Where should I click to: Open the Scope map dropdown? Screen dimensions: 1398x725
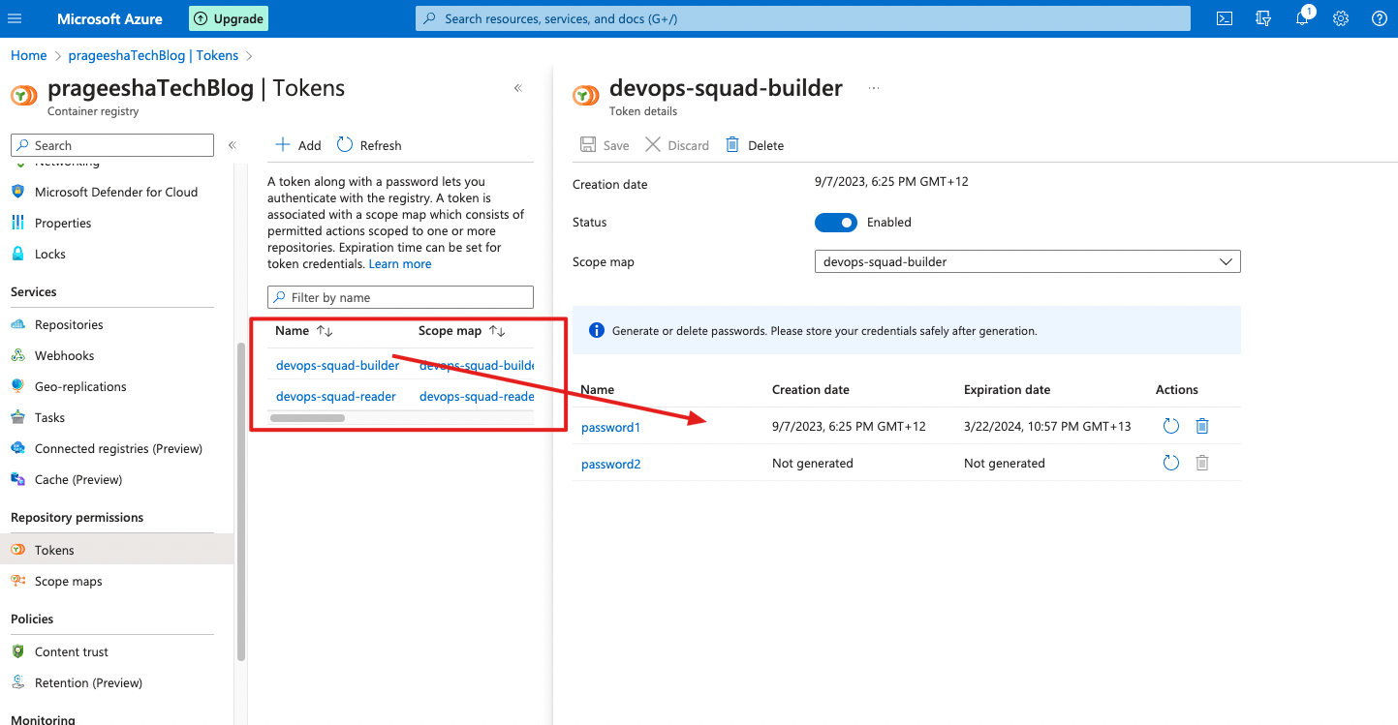(1226, 261)
